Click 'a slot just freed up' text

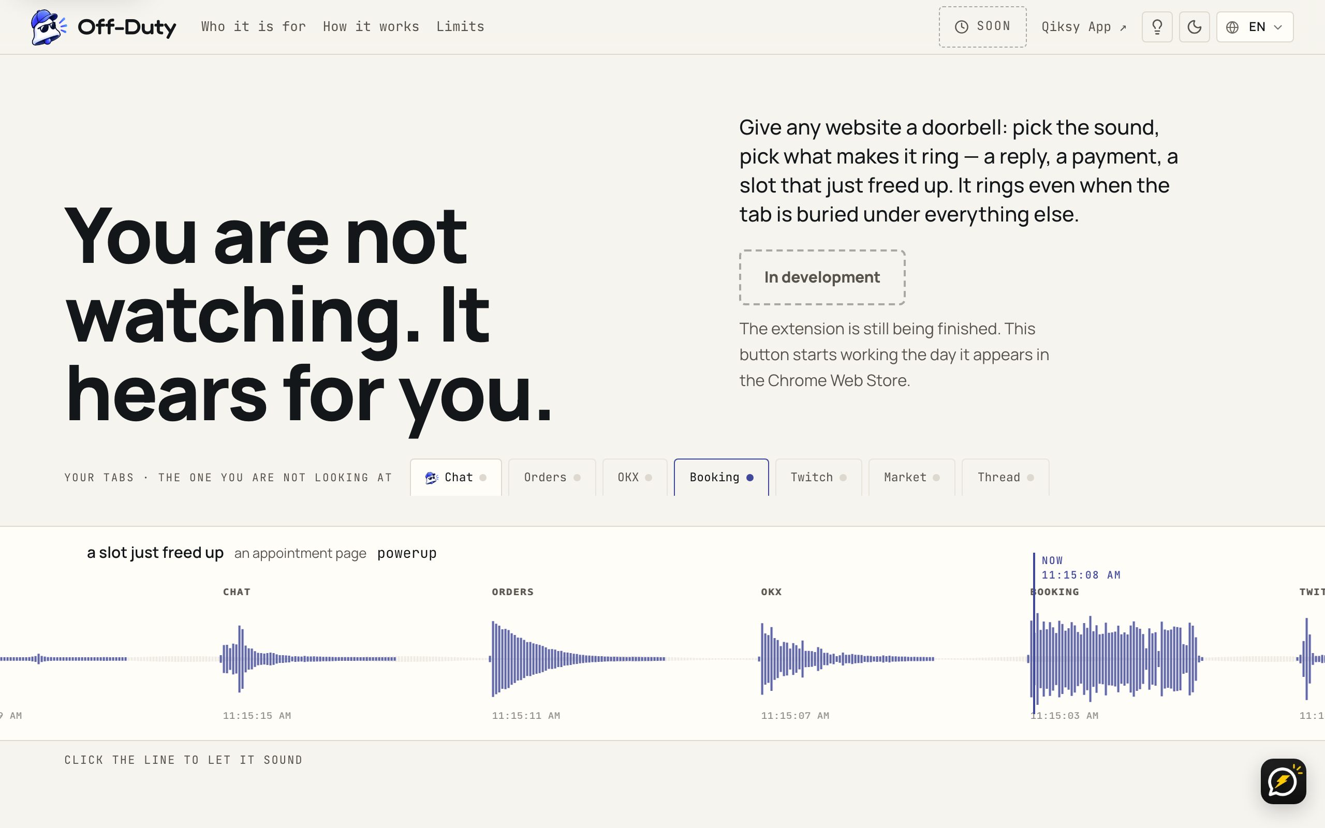click(155, 553)
